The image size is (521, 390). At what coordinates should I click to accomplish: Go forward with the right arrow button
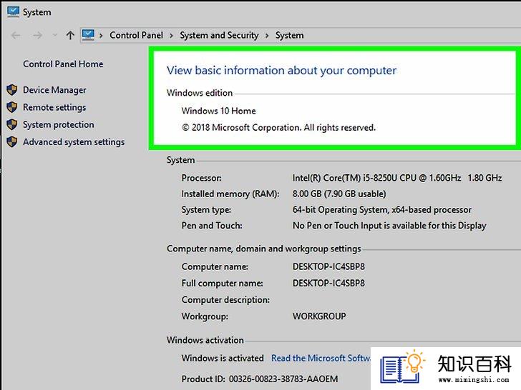point(37,35)
